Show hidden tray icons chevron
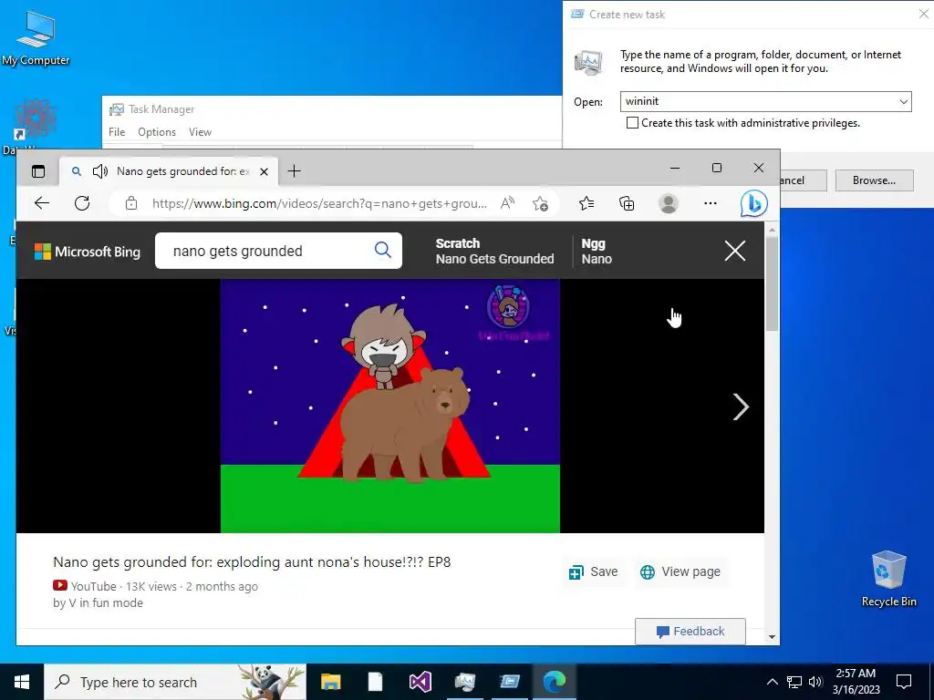The image size is (934, 700). [x=772, y=682]
